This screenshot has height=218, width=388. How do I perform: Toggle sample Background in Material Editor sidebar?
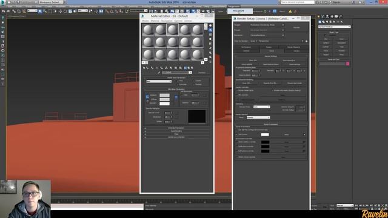[210, 35]
